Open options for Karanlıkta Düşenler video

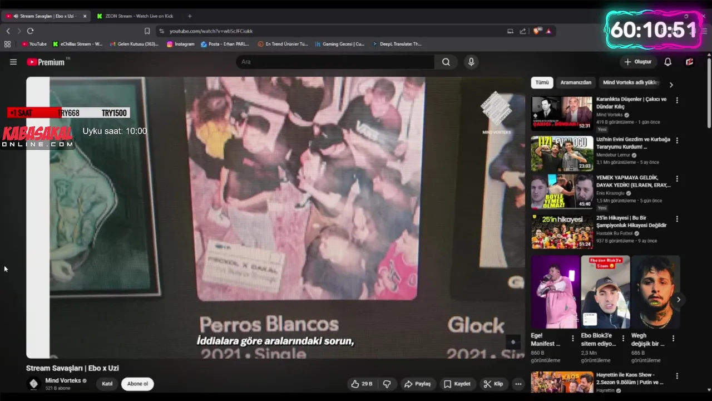click(677, 100)
